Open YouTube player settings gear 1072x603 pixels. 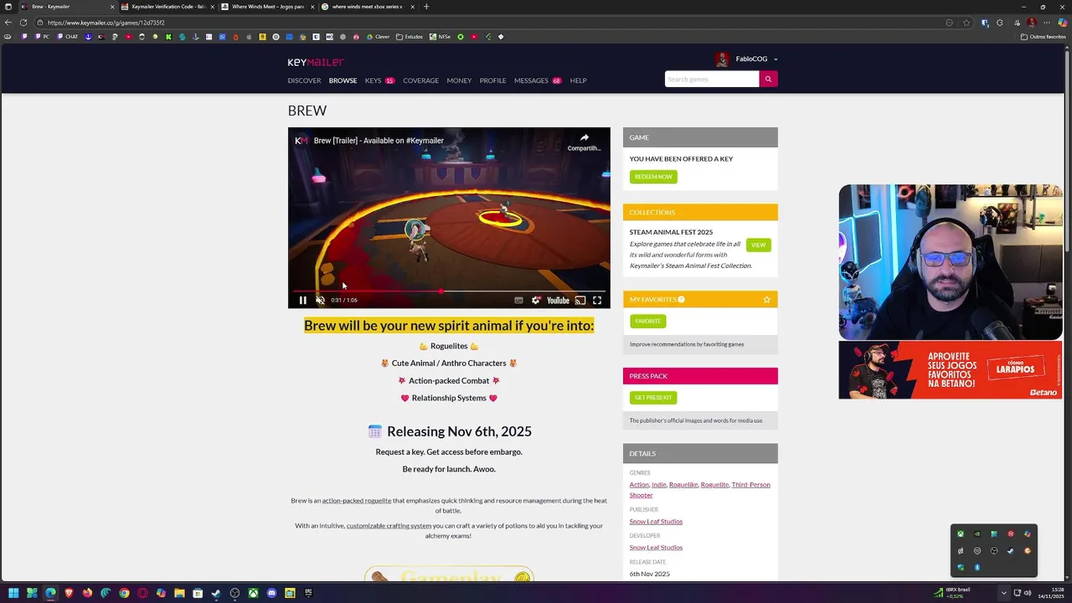pos(536,300)
